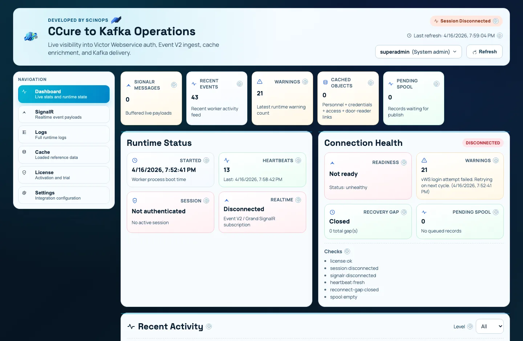Image resolution: width=523 pixels, height=341 pixels.
Task: Open Cache loaded reference data
Action: pos(64,155)
